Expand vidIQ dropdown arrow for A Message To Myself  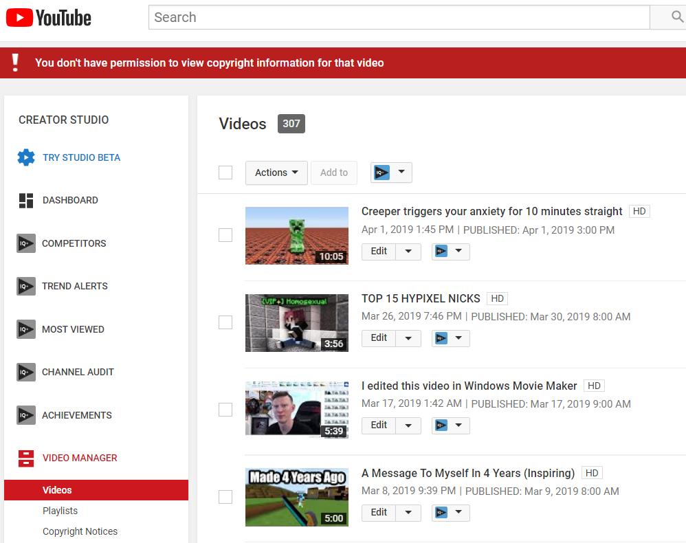click(x=458, y=512)
